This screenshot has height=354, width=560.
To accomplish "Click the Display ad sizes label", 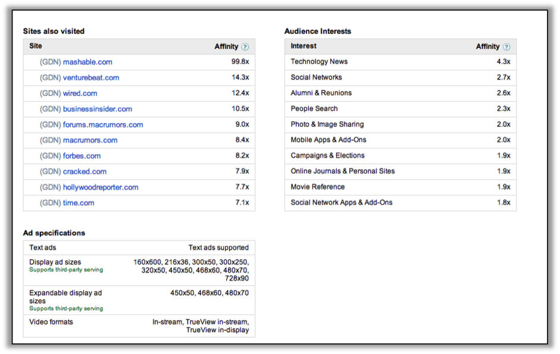I will click(55, 262).
